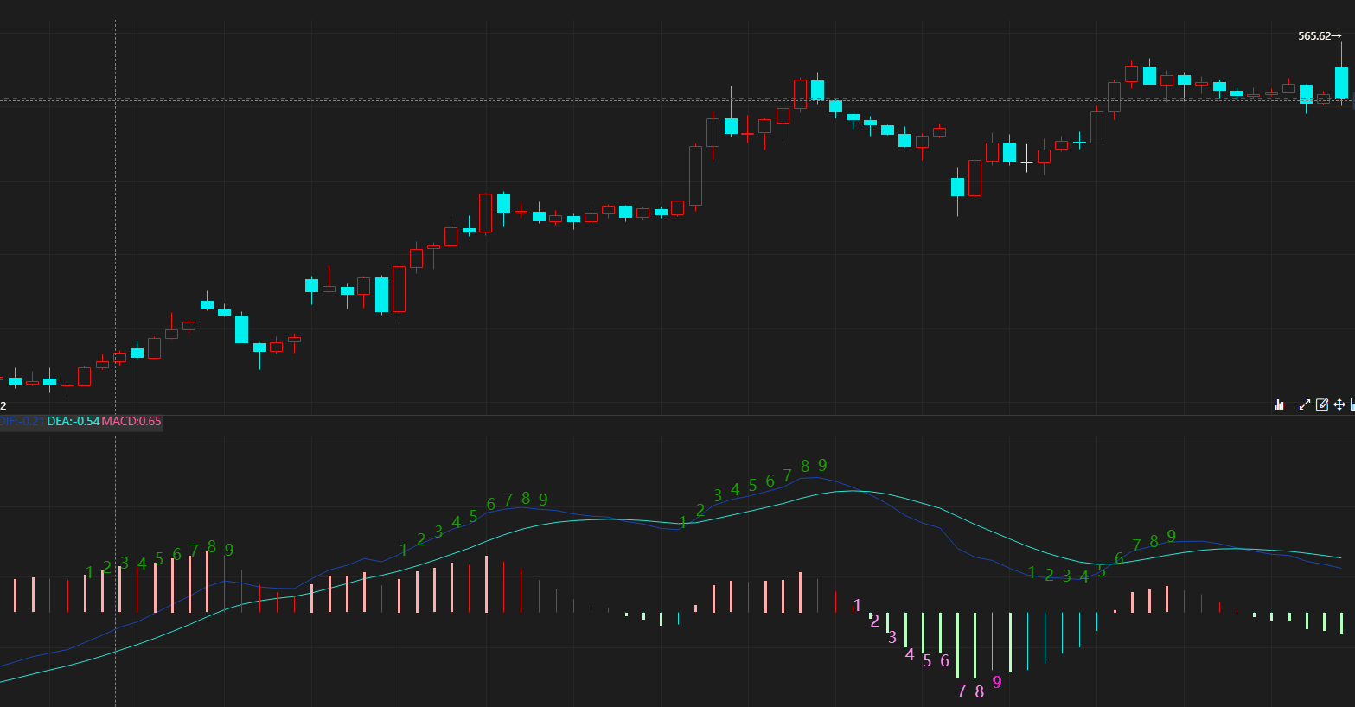The image size is (1355, 707).
Task: Click the MACD:0.65 indicator label
Action: 131,421
